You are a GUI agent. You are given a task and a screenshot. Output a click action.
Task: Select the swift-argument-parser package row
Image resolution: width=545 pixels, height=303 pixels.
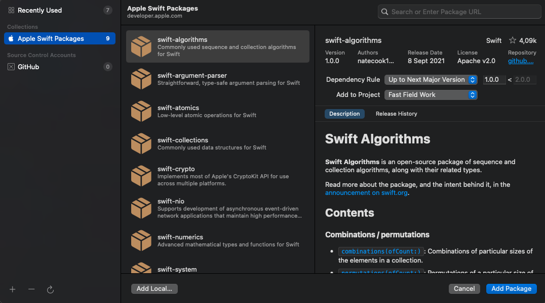click(x=218, y=79)
